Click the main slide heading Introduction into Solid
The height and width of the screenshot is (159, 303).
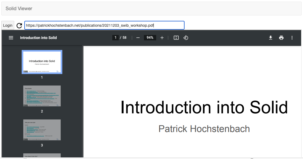pyautogui.click(x=204, y=107)
